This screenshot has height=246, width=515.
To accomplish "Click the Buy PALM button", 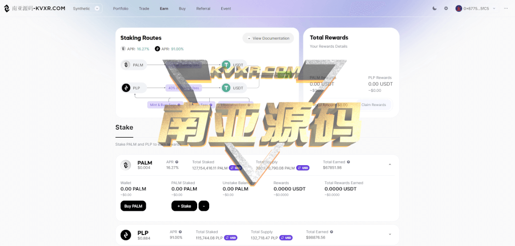I will pos(133,206).
